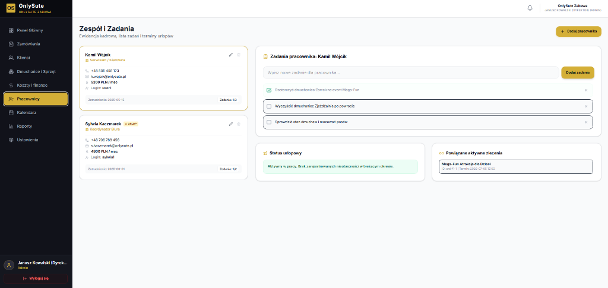The image size is (608, 288).
Task: Click Login: user1 text
Action: [101, 88]
